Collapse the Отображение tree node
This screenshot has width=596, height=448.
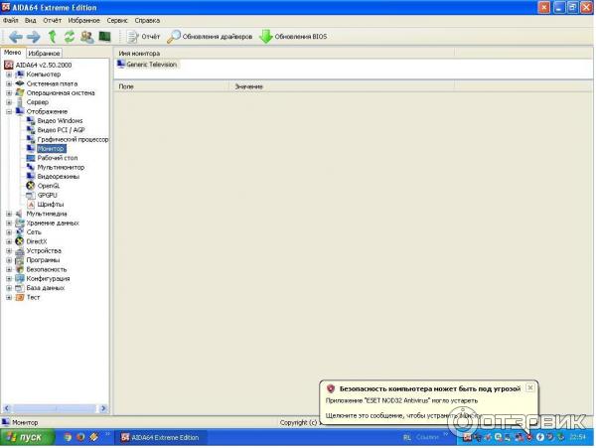point(9,111)
